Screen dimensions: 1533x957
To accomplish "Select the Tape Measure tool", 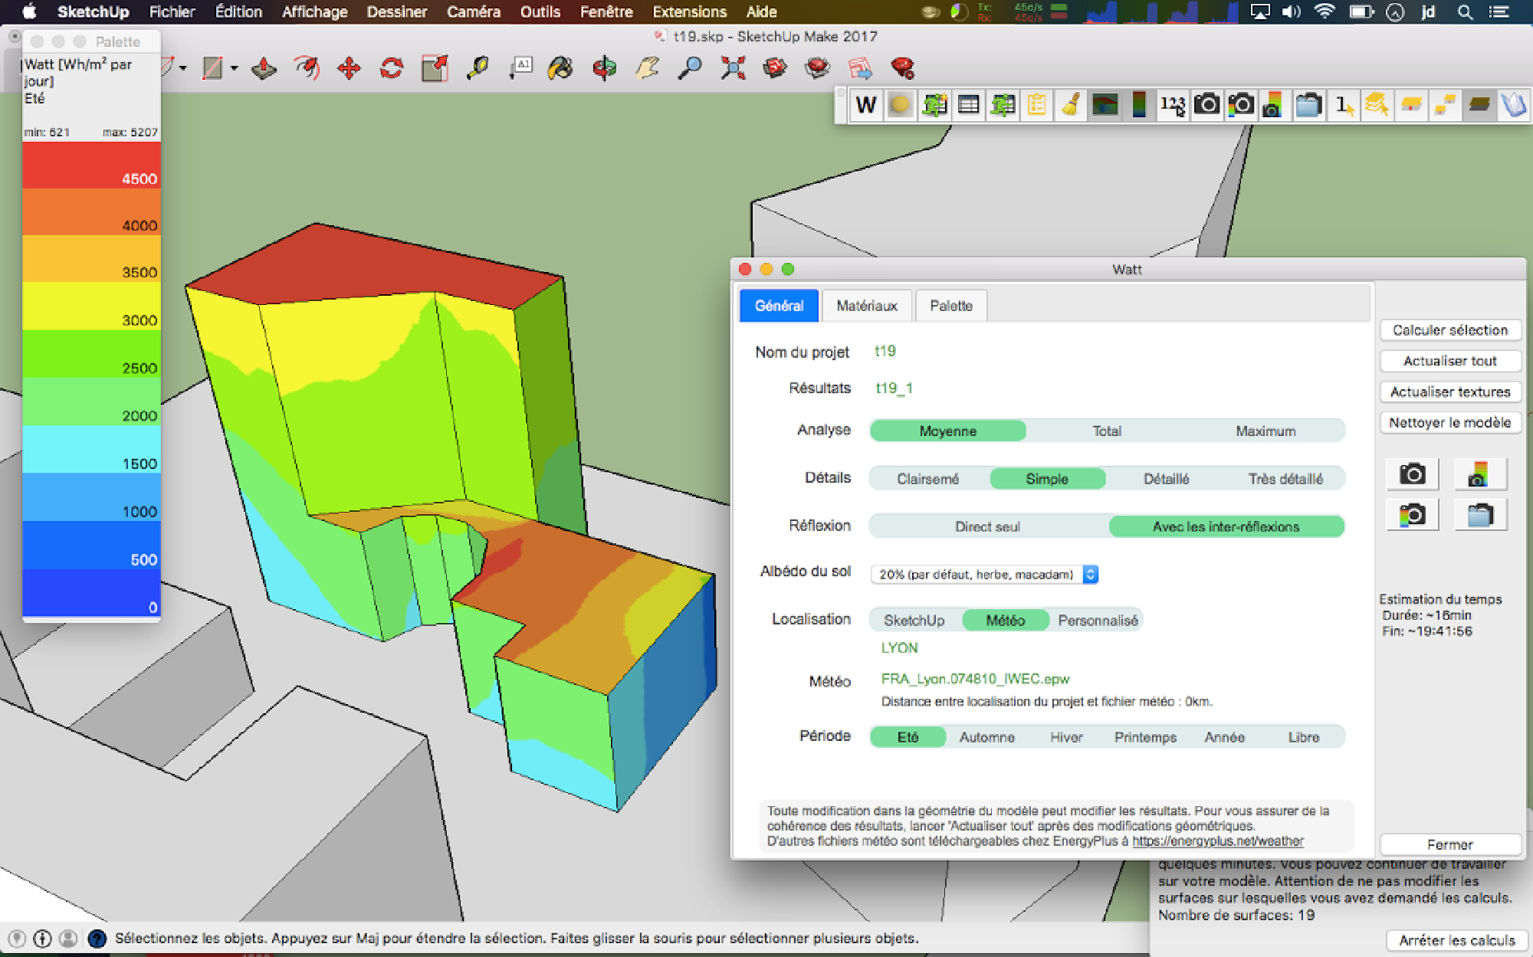I will (478, 68).
